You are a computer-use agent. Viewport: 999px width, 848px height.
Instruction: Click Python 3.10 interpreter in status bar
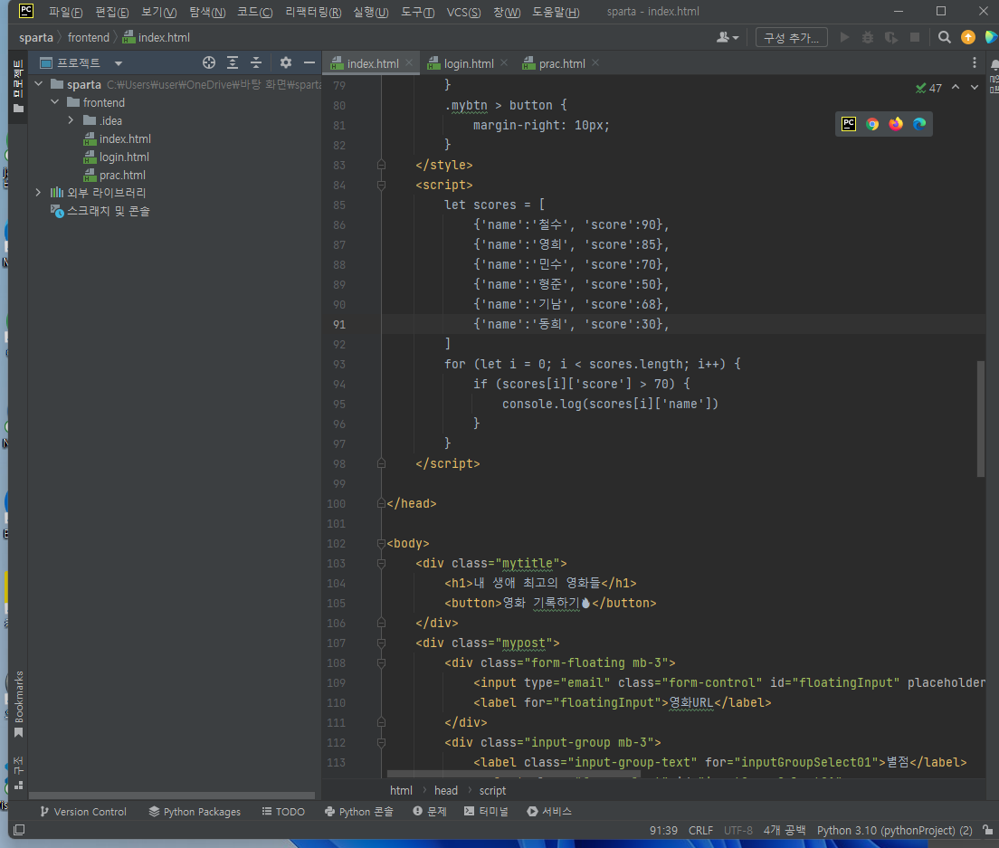895,830
